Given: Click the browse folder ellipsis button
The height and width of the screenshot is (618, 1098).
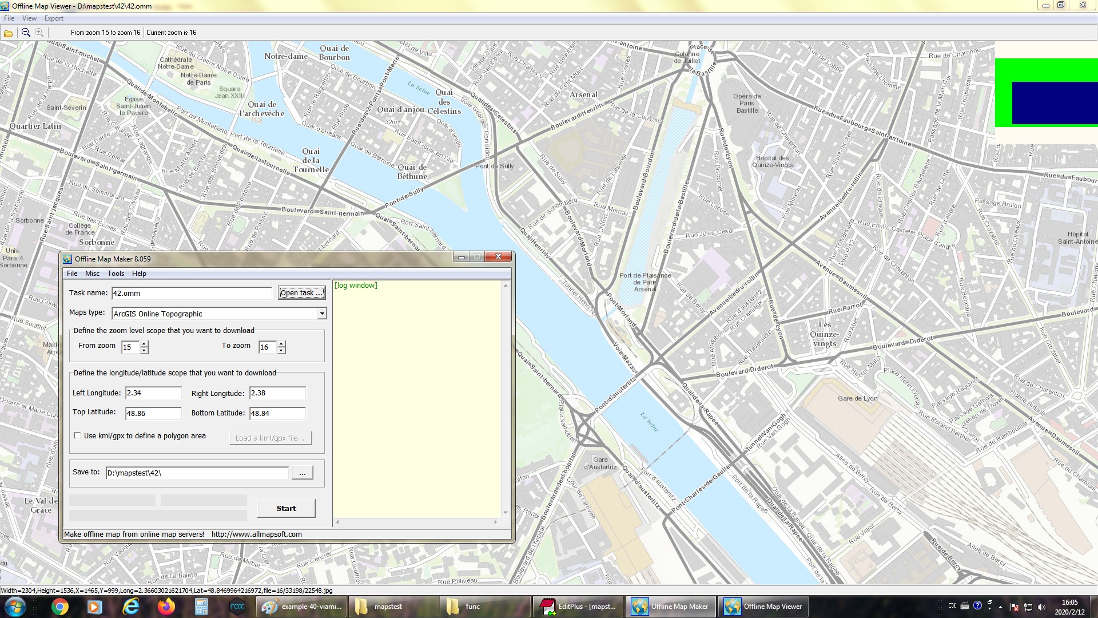Looking at the screenshot, I should click(x=302, y=473).
